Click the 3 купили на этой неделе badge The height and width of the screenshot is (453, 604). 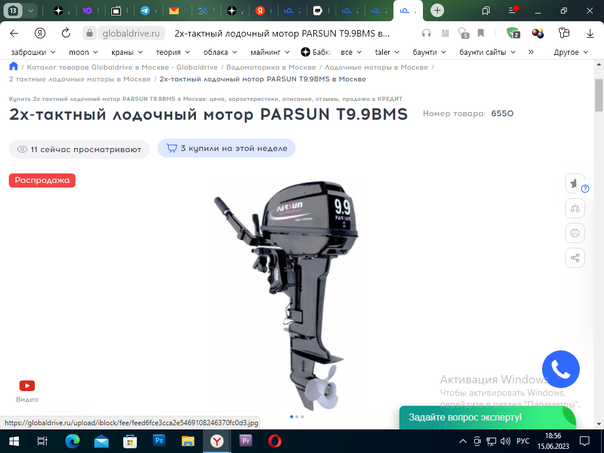click(x=226, y=148)
